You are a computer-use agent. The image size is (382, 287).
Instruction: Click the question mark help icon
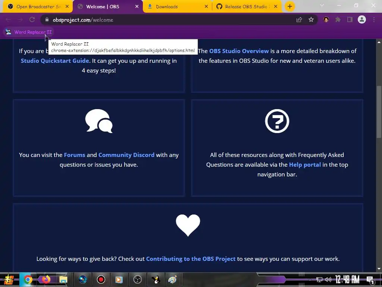(277, 121)
